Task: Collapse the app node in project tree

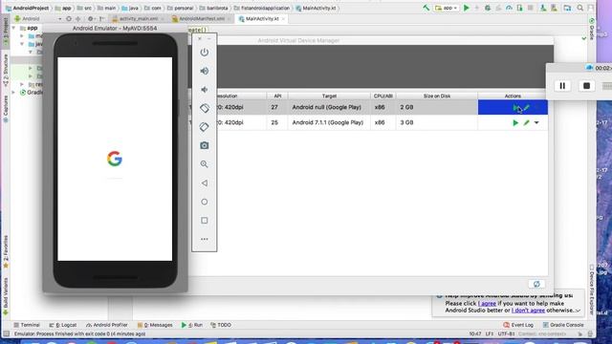Action: 13,28
